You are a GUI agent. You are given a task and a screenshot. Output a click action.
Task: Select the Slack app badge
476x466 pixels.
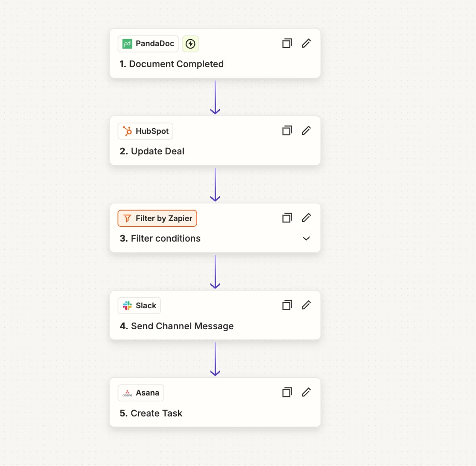point(139,305)
